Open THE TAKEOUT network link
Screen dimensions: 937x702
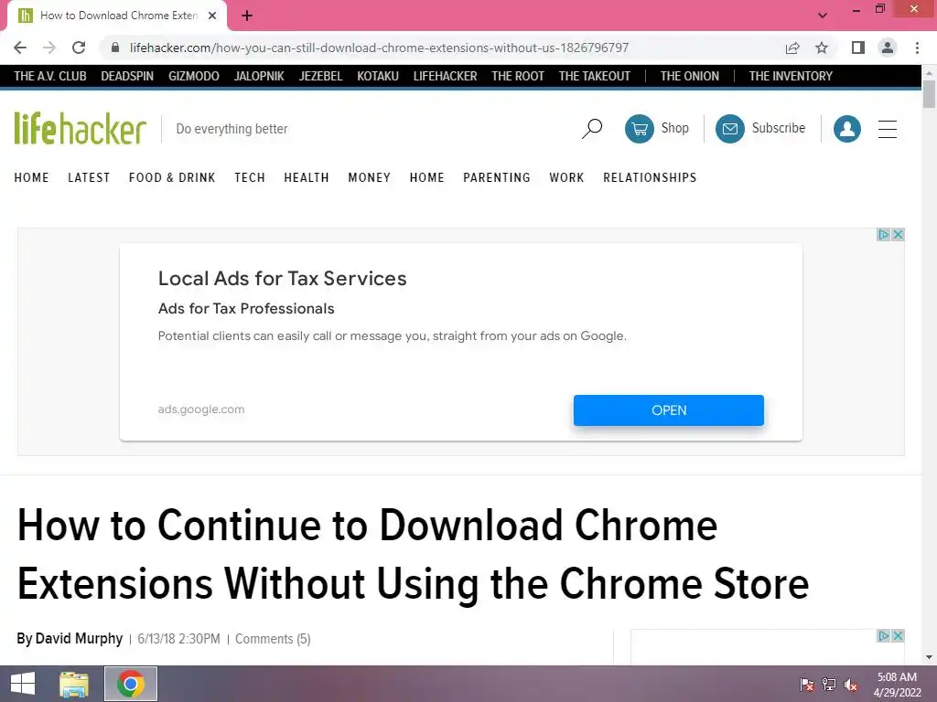coord(595,76)
